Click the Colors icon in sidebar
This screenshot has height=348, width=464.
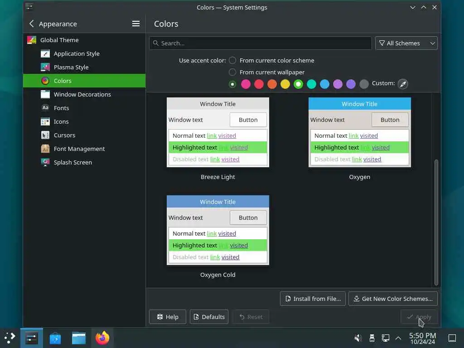click(45, 81)
